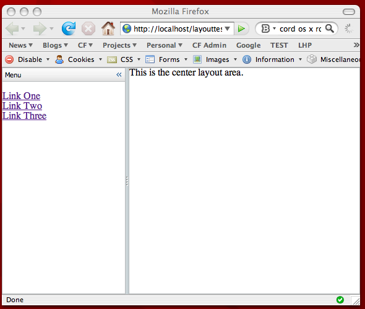
Task: Toggle toolbar using the window's top-right pill button
Action: coord(349,12)
